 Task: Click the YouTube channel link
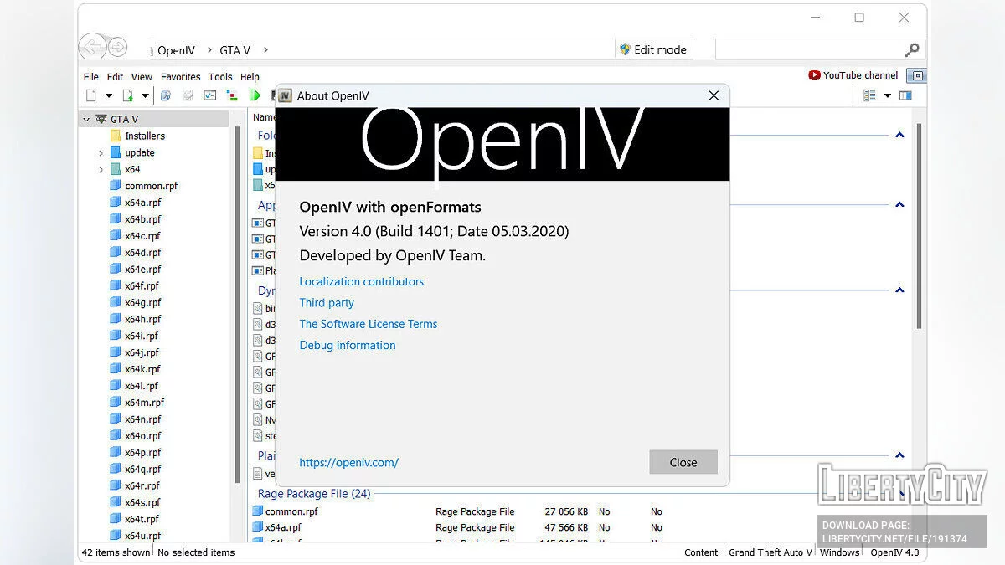[853, 75]
